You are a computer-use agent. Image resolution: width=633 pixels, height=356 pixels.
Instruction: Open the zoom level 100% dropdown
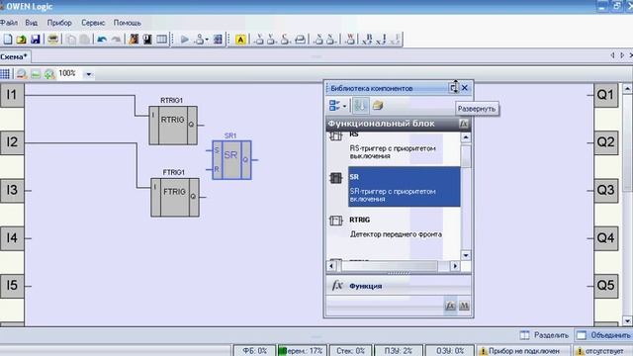[88, 74]
